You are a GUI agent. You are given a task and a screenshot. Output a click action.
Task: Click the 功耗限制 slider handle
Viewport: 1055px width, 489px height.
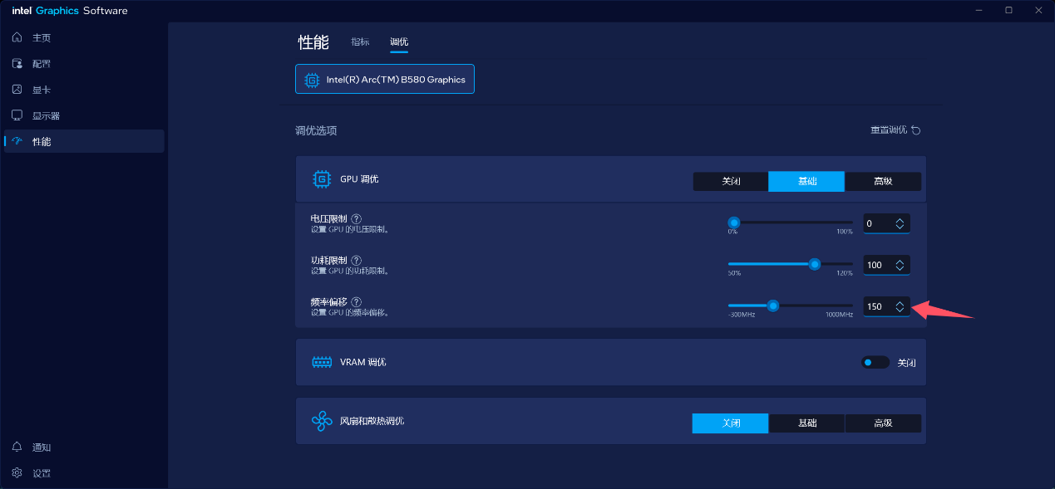(815, 264)
